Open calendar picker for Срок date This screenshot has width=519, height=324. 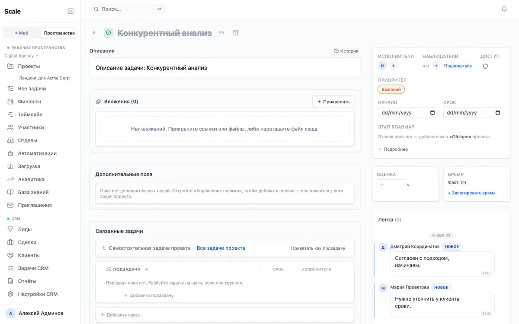(x=497, y=113)
